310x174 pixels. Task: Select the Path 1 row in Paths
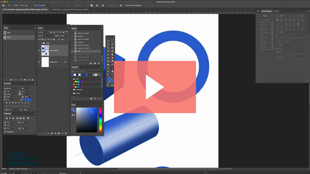click(19, 37)
